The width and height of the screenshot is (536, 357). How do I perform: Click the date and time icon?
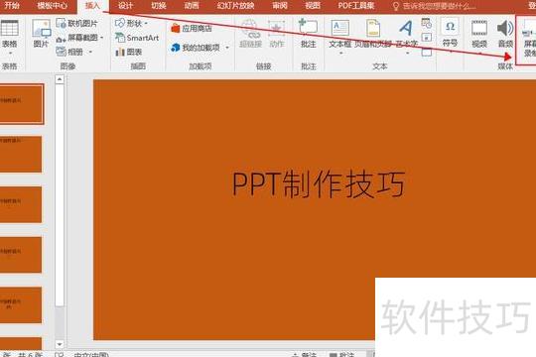click(426, 23)
